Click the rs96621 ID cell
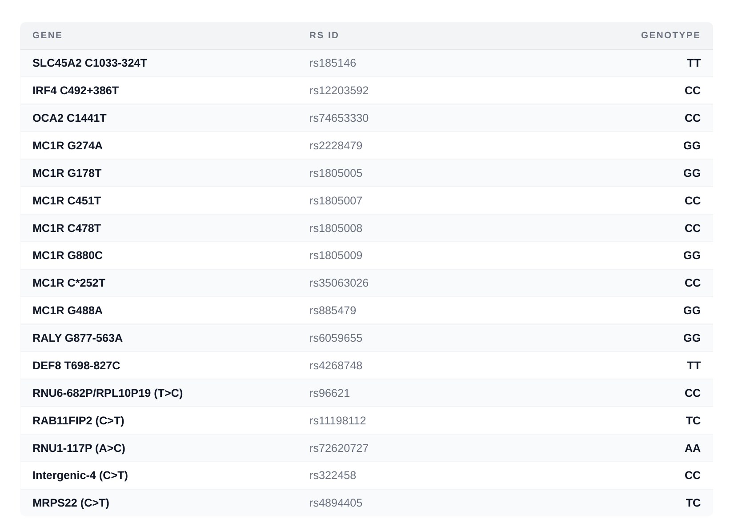The width and height of the screenshot is (734, 531). 329,393
